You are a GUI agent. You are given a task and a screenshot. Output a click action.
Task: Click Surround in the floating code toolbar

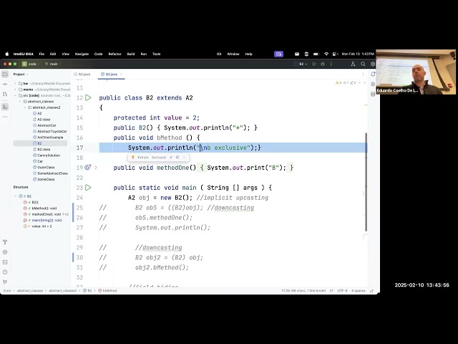coord(159,158)
